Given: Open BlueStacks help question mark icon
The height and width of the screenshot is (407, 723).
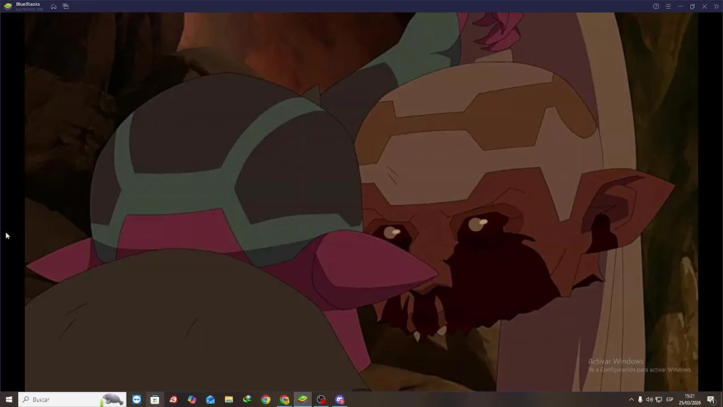Looking at the screenshot, I should click(656, 6).
